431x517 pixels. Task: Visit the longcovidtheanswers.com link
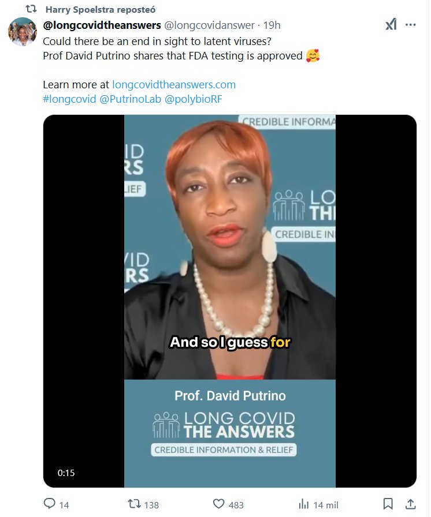pos(174,85)
